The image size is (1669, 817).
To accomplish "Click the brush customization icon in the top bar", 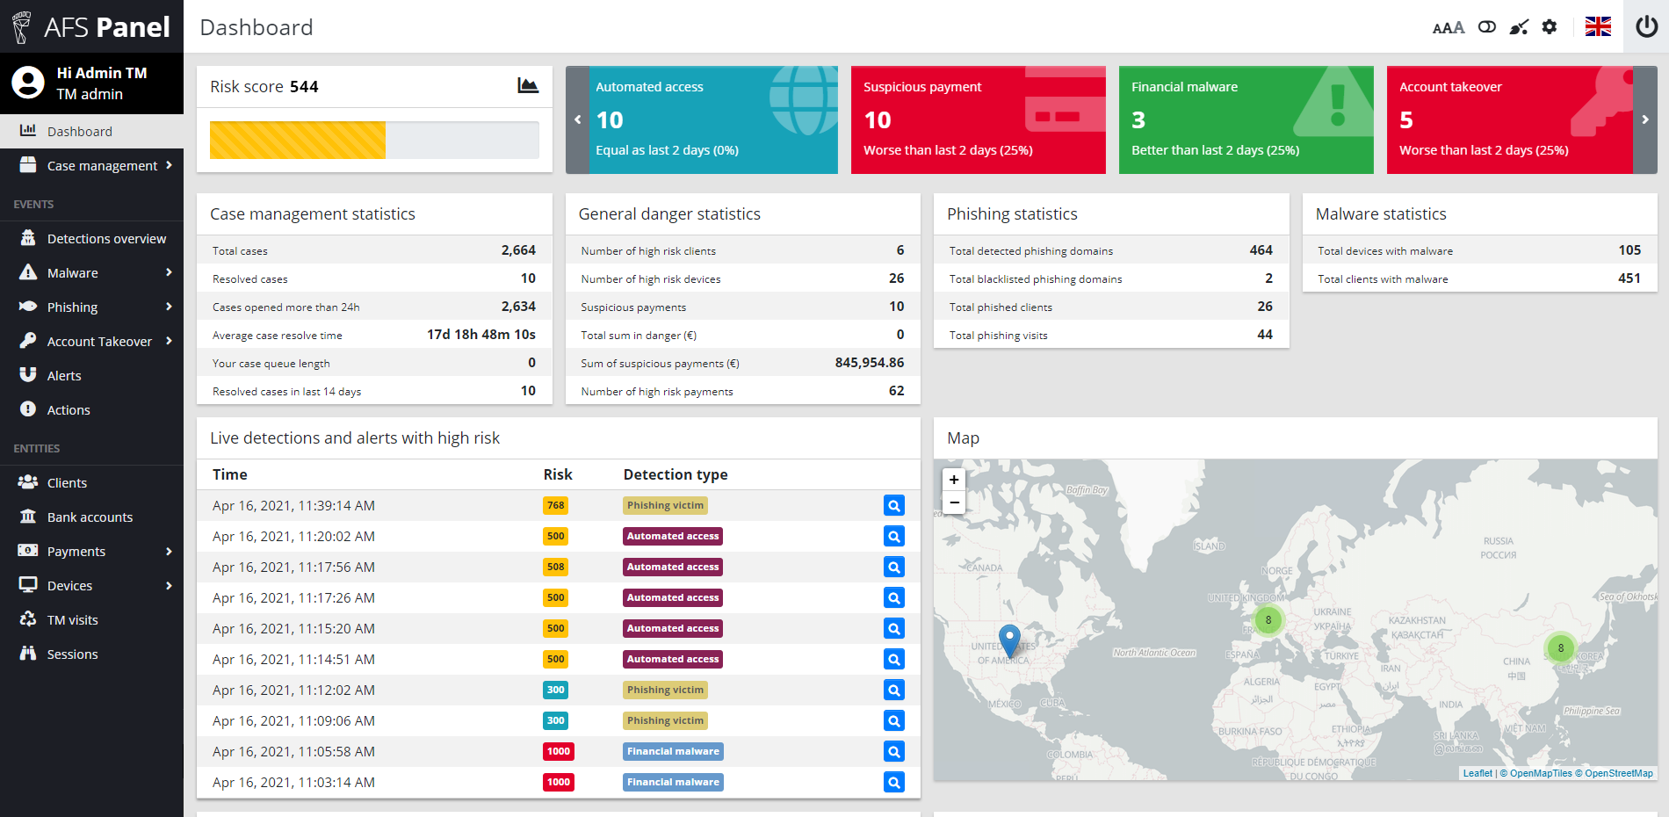I will 1518,26.
